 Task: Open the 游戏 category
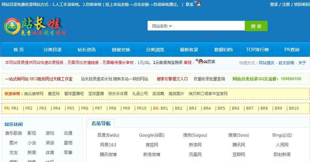click(x=50, y=133)
